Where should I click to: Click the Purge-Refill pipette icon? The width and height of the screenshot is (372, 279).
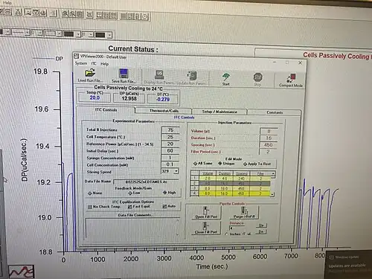[244, 213]
